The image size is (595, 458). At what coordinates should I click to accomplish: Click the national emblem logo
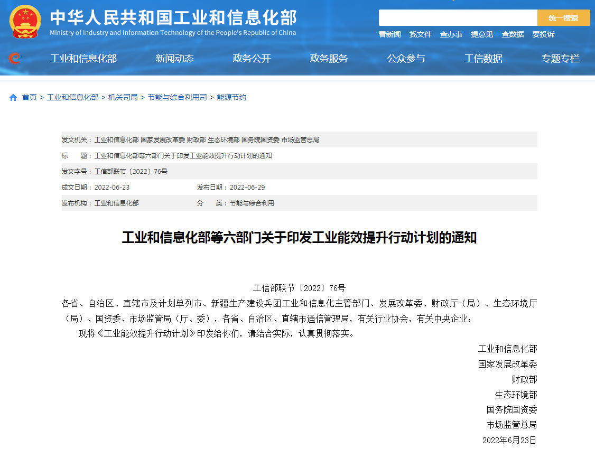click(x=25, y=22)
